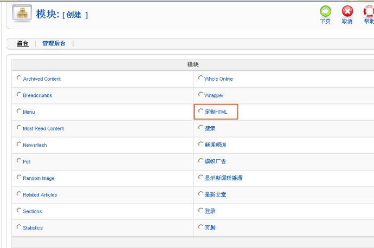
Task: Open the Statistics module link
Action: pos(33,228)
